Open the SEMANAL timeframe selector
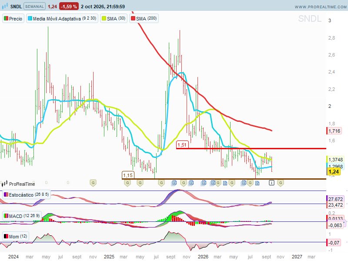Screen dimensions: 348x261 coord(34,7)
